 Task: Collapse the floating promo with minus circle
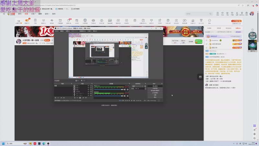253,30
